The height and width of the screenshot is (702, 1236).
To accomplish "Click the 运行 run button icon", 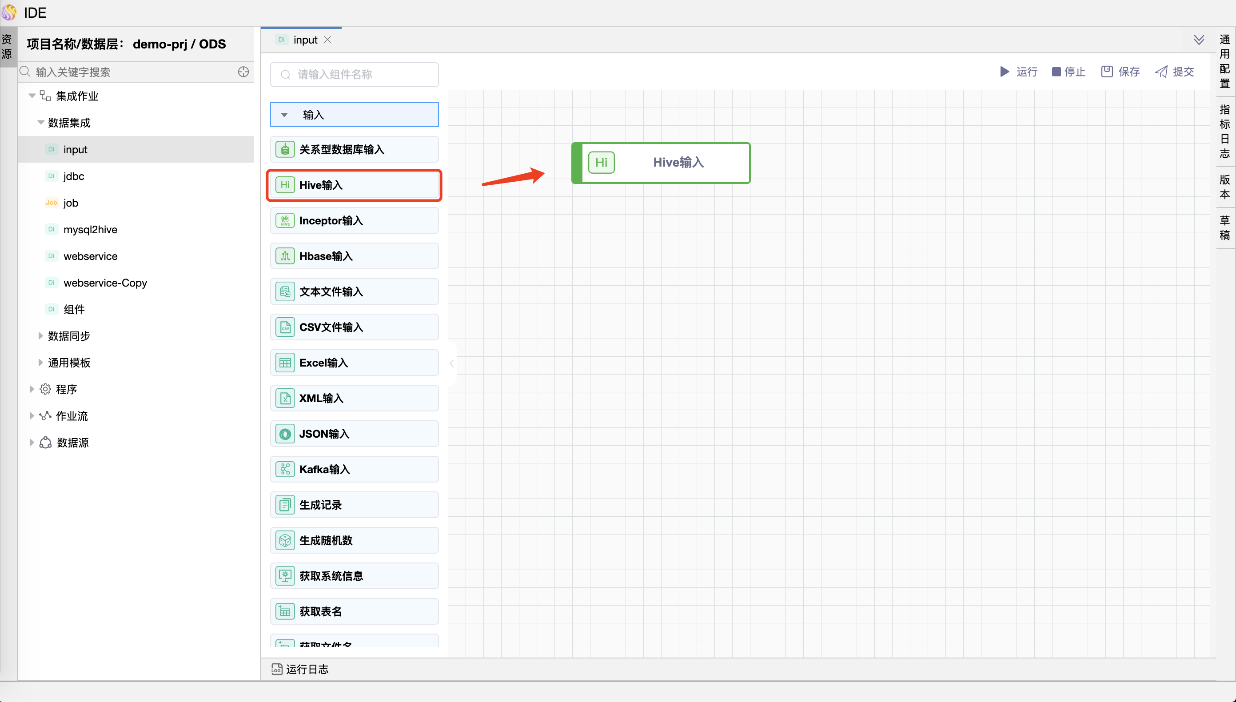I will point(1004,71).
